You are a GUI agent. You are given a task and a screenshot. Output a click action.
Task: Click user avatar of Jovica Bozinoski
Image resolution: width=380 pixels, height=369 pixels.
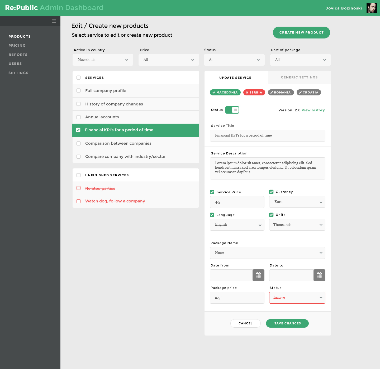372,8
